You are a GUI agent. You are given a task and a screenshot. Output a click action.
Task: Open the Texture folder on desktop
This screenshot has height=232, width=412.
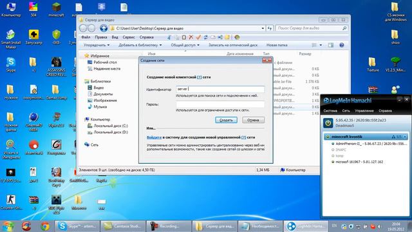click(373, 64)
